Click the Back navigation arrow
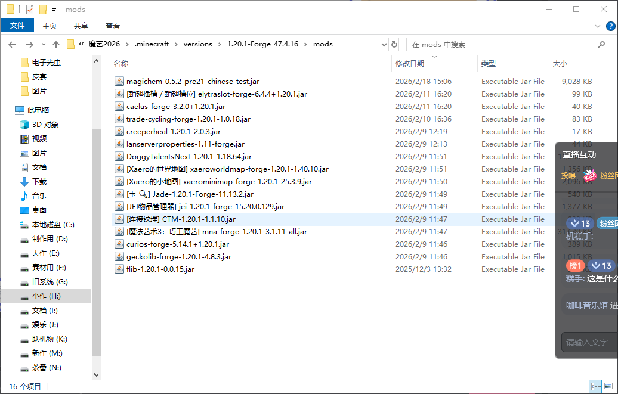Image resolution: width=618 pixels, height=394 pixels. coord(12,45)
